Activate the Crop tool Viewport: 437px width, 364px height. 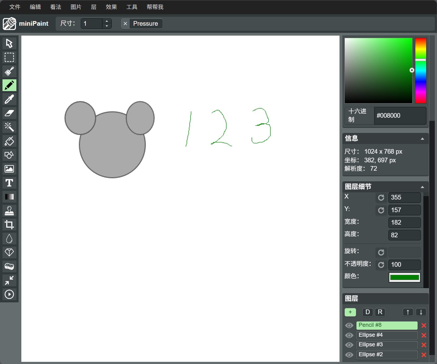(9, 225)
